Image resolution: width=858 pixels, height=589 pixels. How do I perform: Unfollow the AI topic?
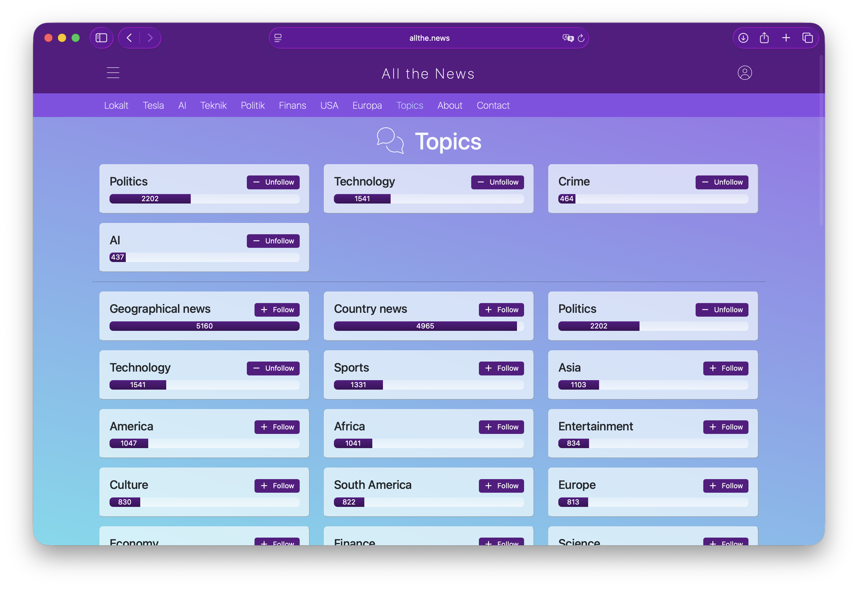coord(273,241)
